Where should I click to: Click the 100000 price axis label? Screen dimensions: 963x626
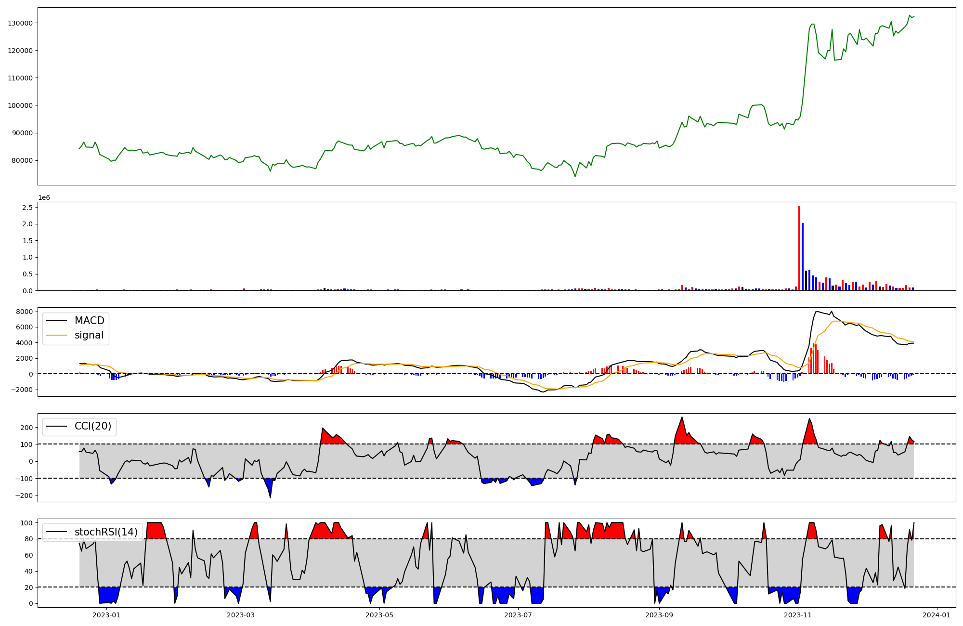(x=20, y=105)
